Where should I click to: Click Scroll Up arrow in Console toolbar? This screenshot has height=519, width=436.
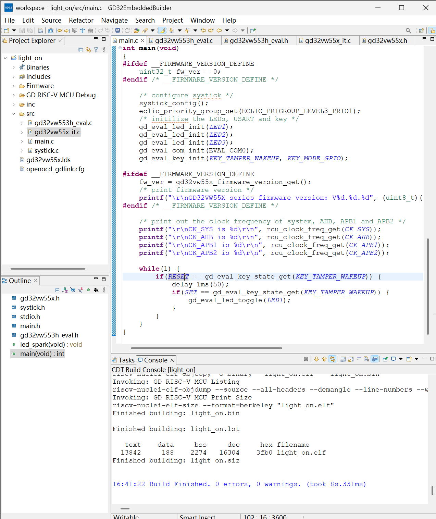coord(324,359)
